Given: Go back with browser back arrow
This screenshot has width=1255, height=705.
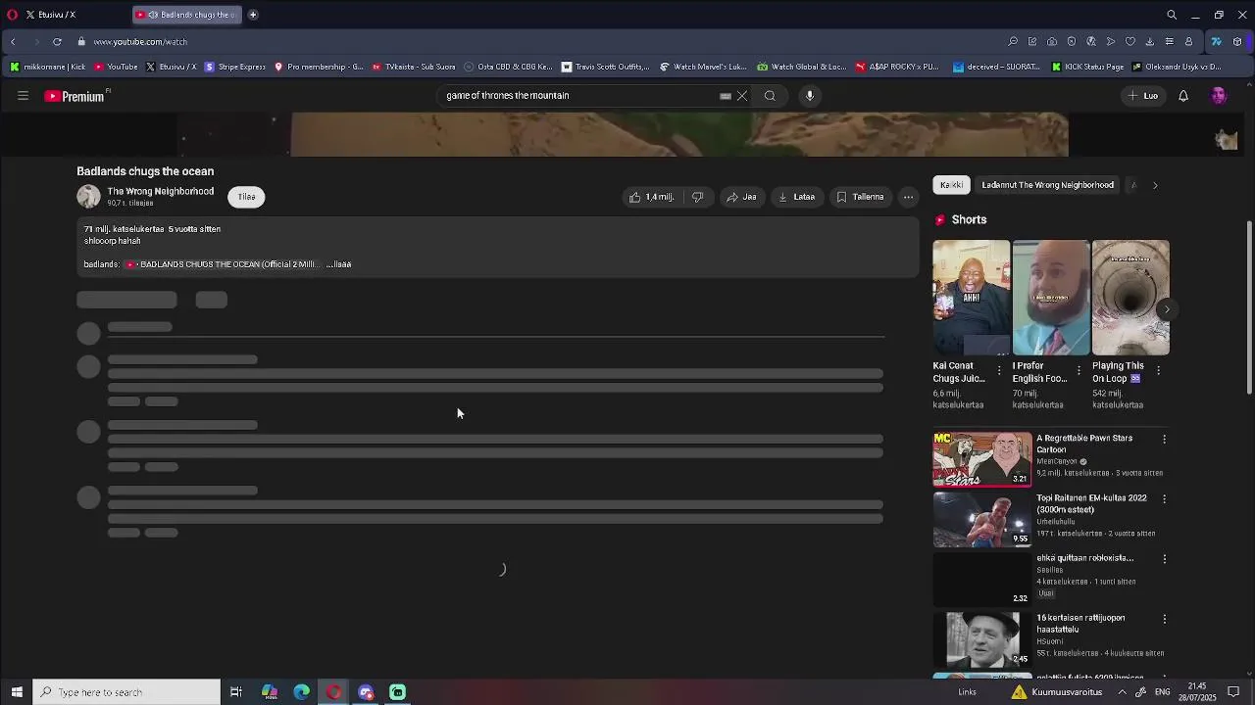Looking at the screenshot, I should pyautogui.click(x=13, y=42).
